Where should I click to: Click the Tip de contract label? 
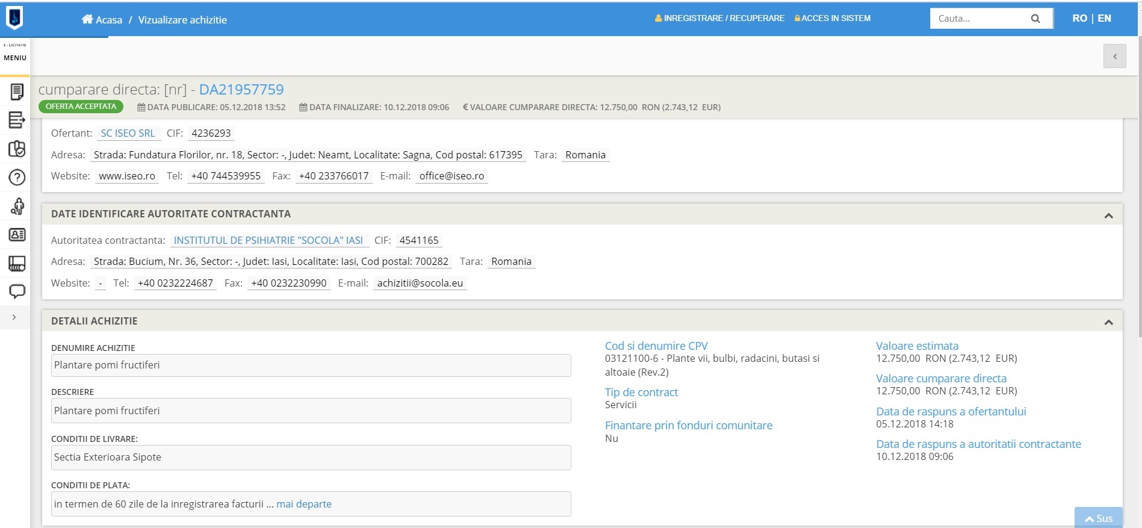(641, 392)
